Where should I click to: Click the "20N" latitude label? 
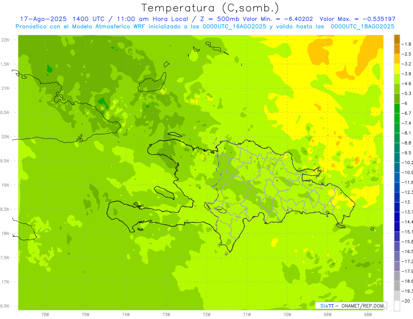[5, 137]
